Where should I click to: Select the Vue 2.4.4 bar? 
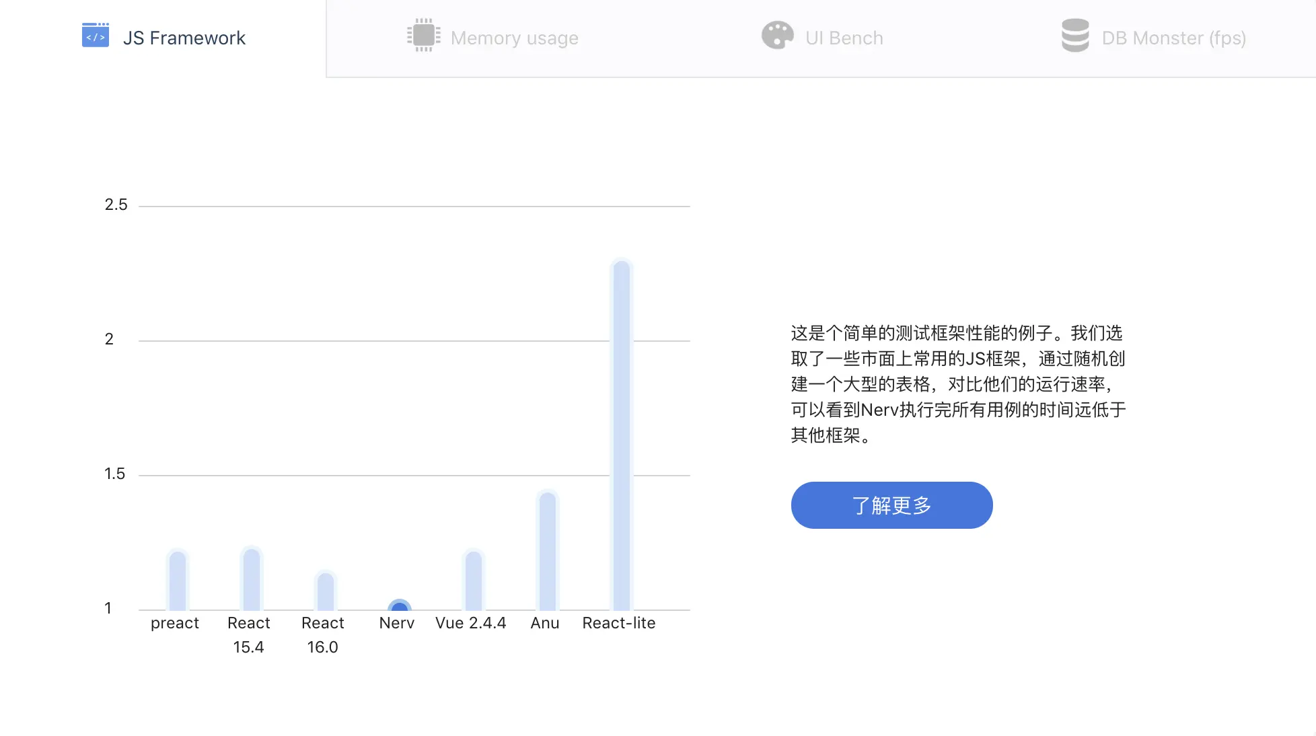474,581
